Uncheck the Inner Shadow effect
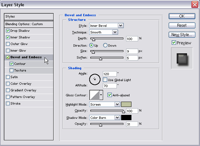 8,37
